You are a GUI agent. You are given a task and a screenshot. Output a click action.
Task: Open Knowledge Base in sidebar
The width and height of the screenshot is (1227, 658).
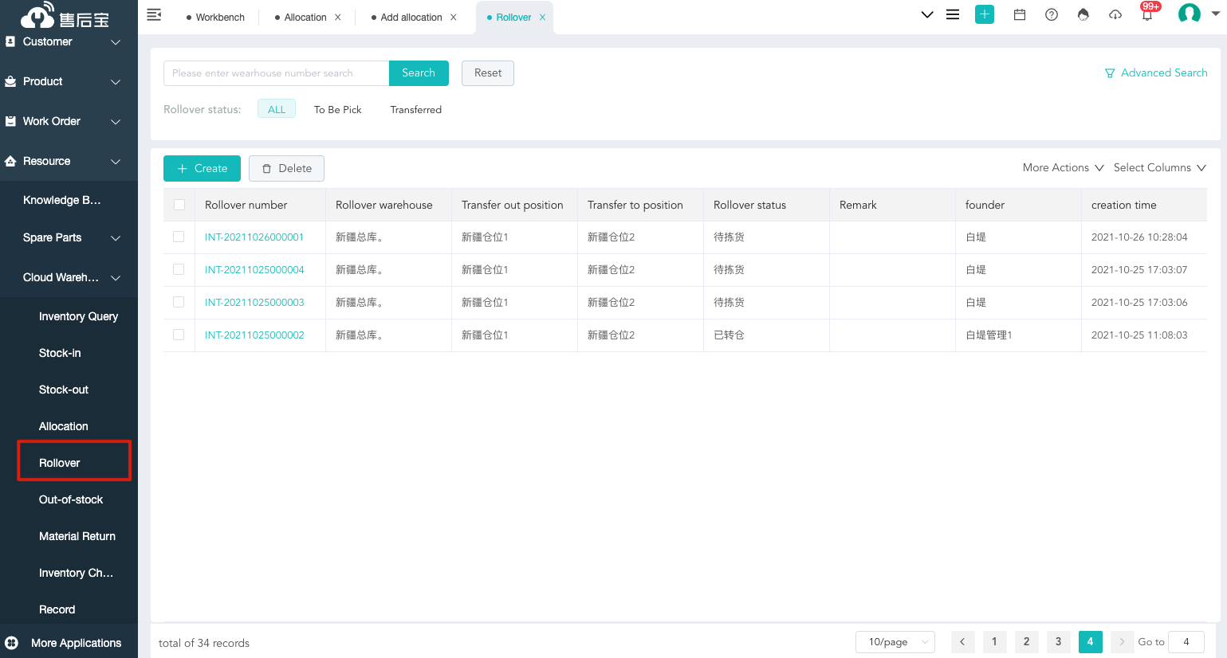[x=62, y=200]
